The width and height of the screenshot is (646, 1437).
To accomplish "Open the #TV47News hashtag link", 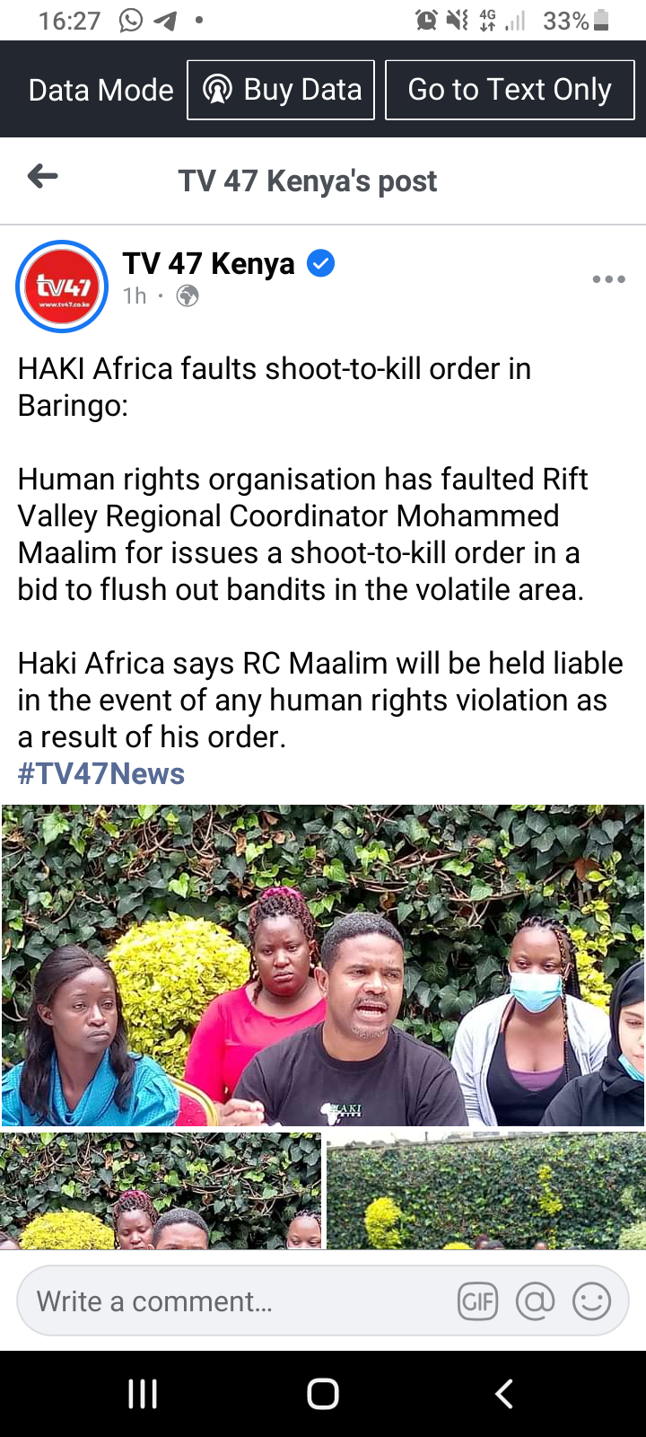I will [101, 773].
